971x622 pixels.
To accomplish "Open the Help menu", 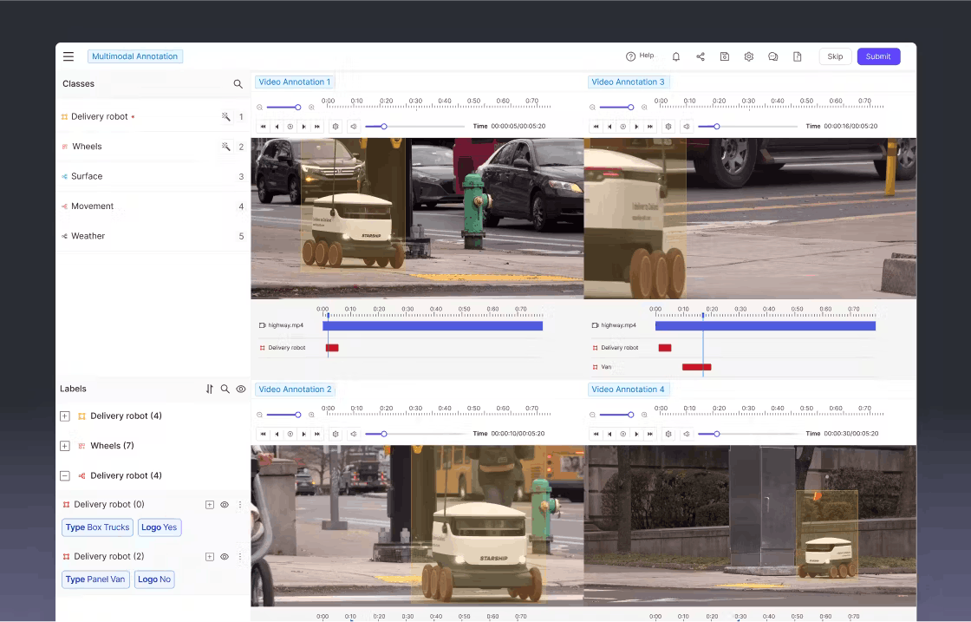I will (642, 56).
